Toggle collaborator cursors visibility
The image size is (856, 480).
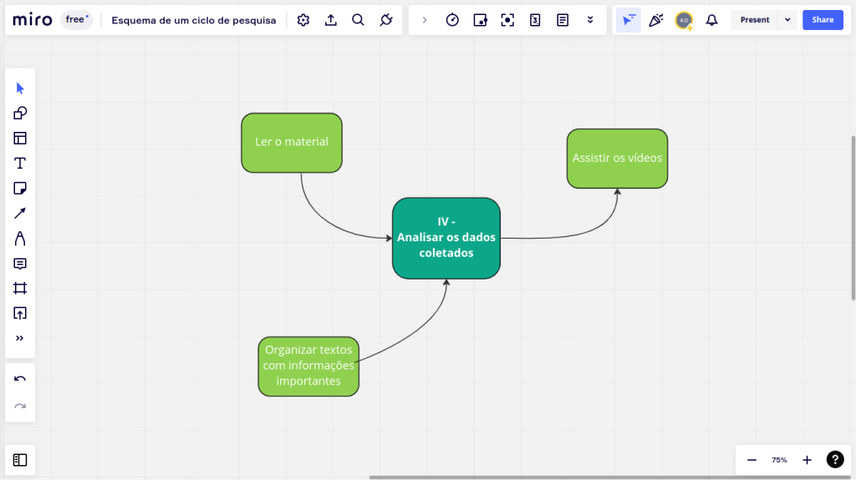click(629, 20)
